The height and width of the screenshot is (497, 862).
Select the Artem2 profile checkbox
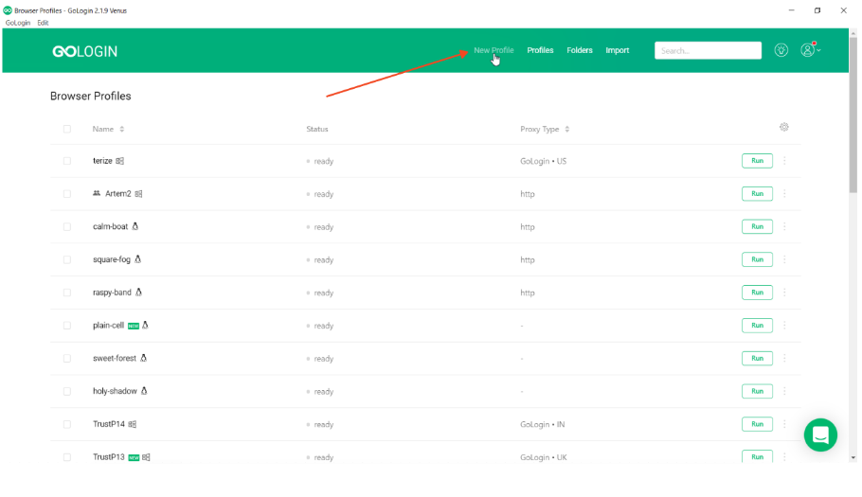67,194
